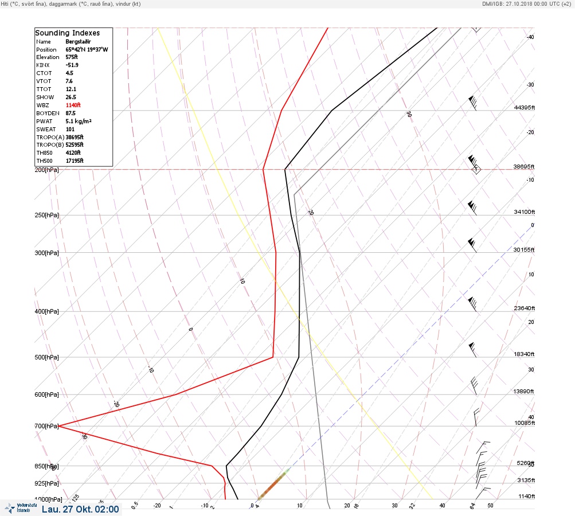Screen dimensions: 575x516
Task: Click the elevation value '575ft'
Action: click(x=72, y=57)
